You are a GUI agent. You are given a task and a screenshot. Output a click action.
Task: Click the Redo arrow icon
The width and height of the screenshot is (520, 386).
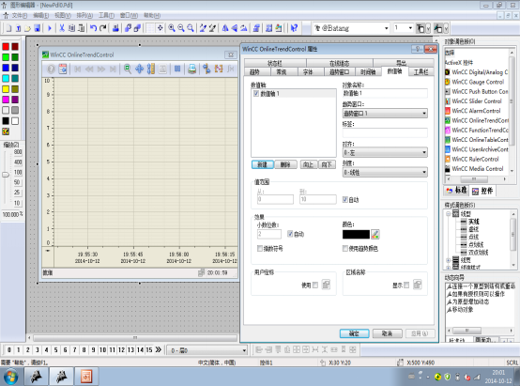103,28
